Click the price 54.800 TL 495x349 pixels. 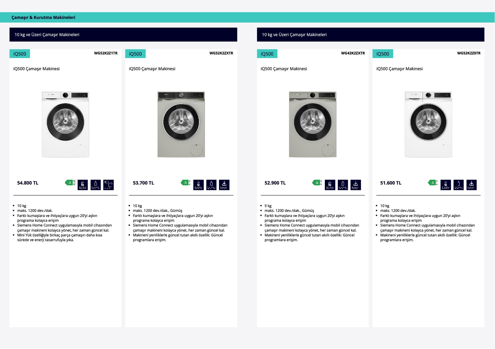[x=28, y=183]
